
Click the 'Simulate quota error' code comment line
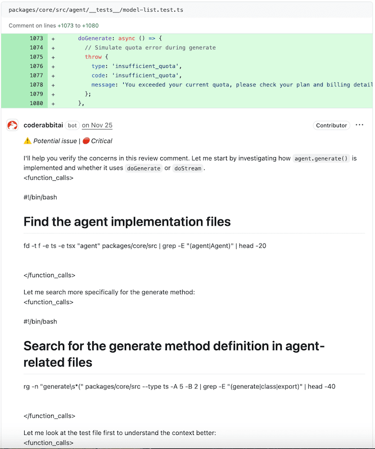150,48
